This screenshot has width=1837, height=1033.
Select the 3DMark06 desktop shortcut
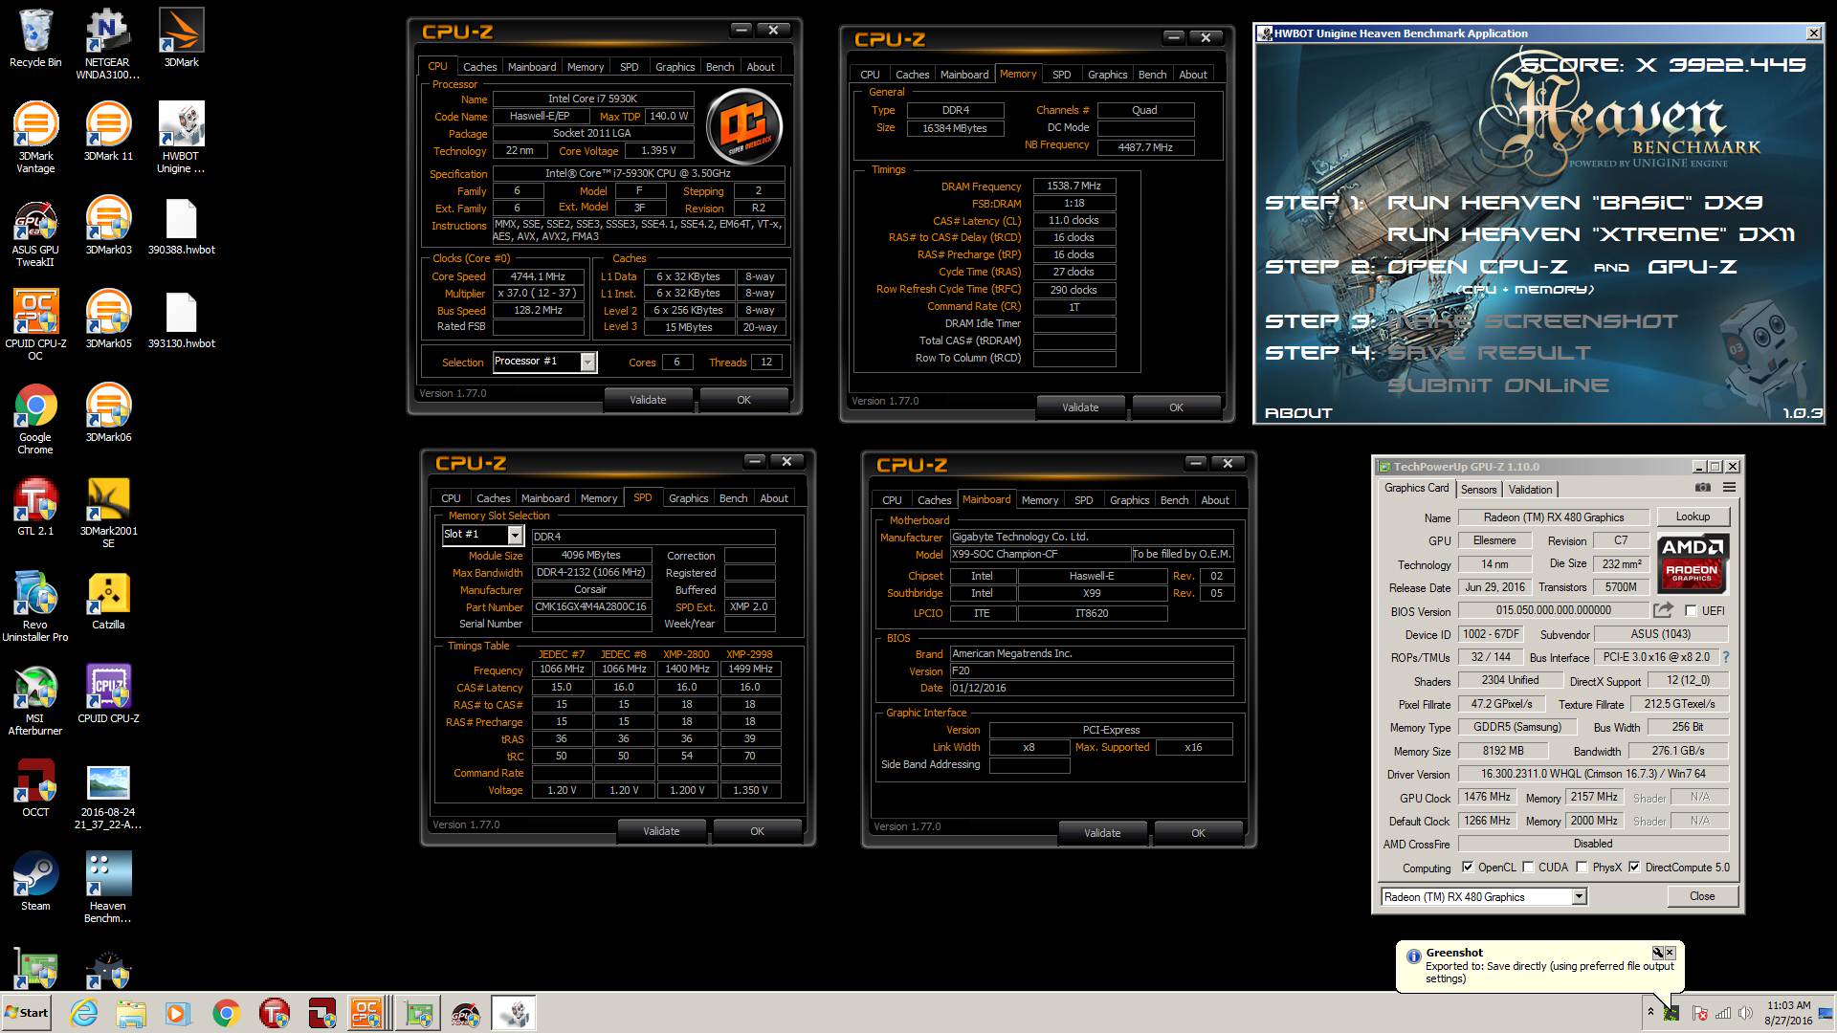pos(108,413)
